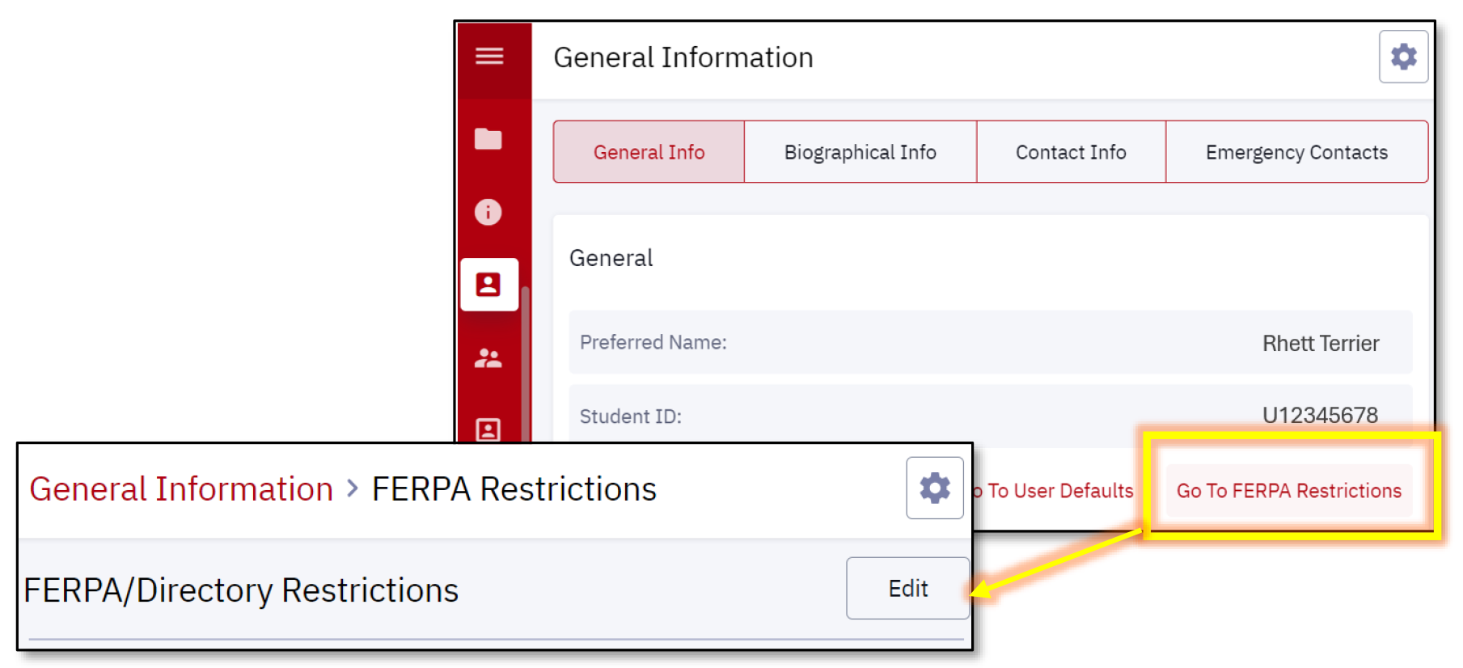The image size is (1463, 668).
Task: Switch to the General Info tab
Action: [x=649, y=152]
